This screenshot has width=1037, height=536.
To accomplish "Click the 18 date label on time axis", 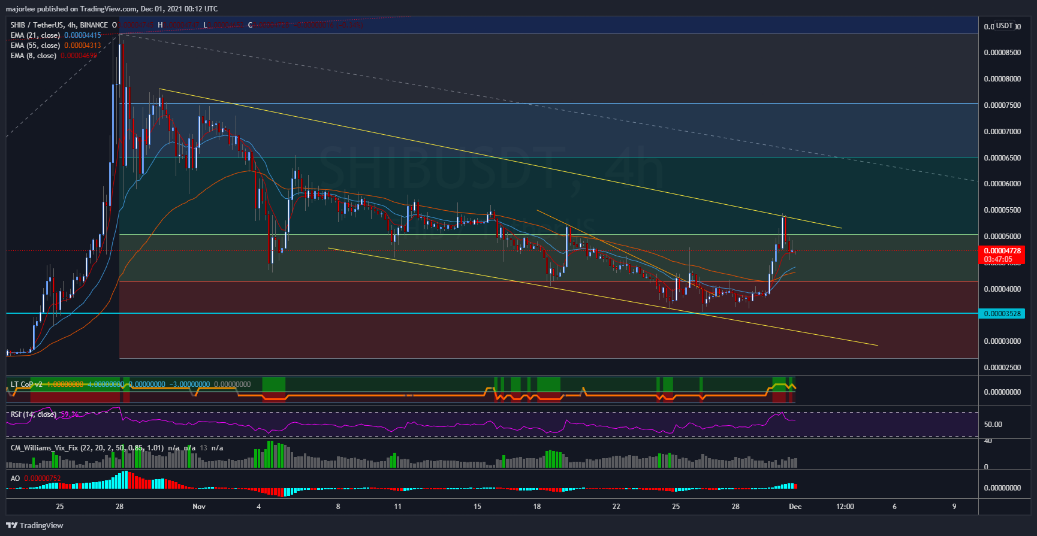I will point(537,507).
